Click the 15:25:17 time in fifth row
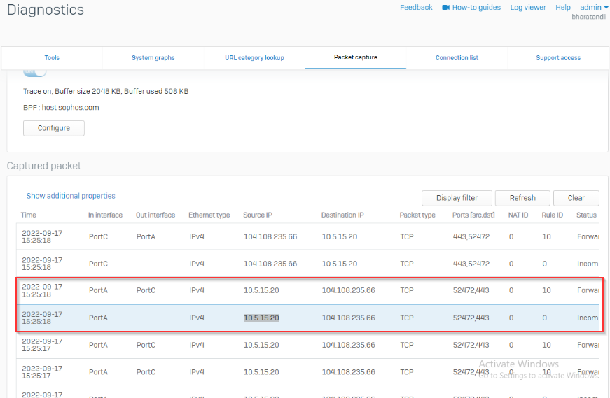Screen dimensions: 610x398 coord(36,348)
